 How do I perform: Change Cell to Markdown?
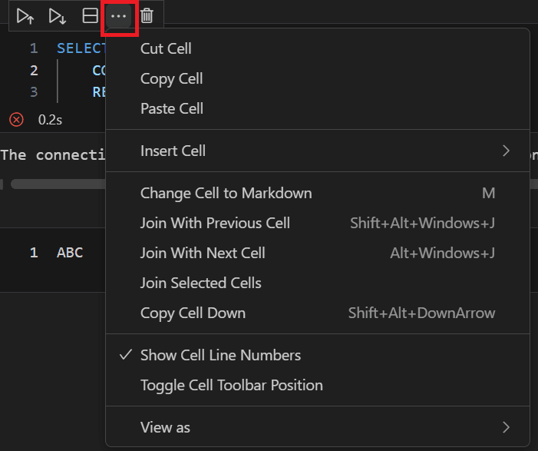tap(226, 193)
